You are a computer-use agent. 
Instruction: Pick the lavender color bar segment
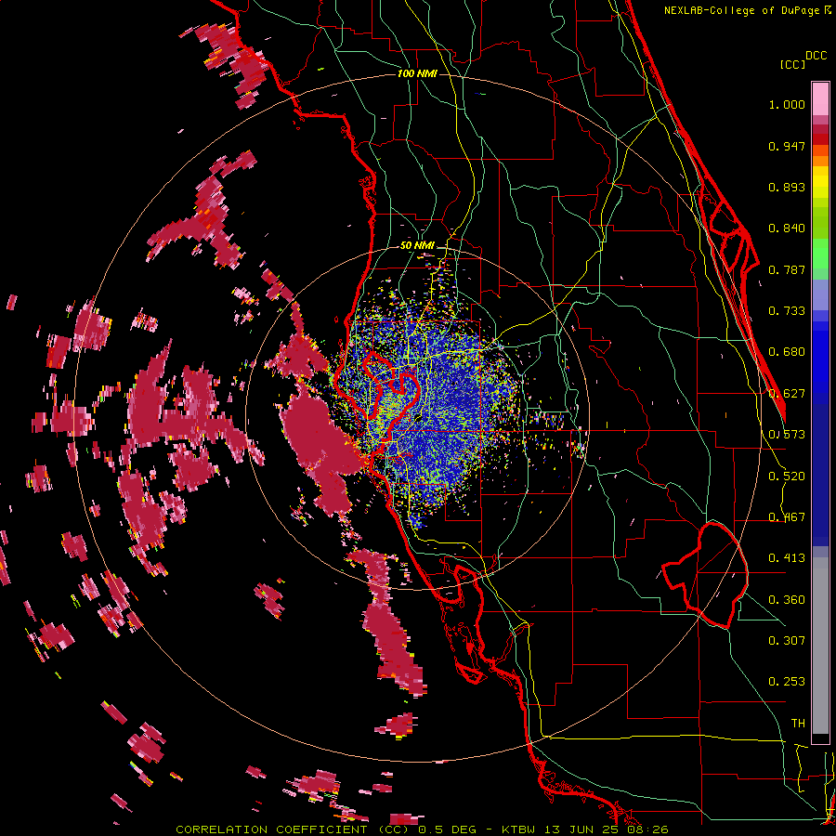click(x=820, y=294)
